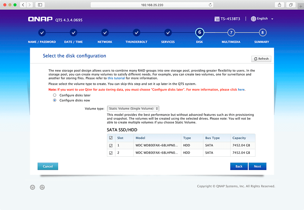
Task: Click MULTIMEDIA step label
Action: pos(231,42)
